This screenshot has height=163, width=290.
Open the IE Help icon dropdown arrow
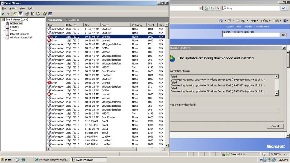pyautogui.click(x=288, y=21)
